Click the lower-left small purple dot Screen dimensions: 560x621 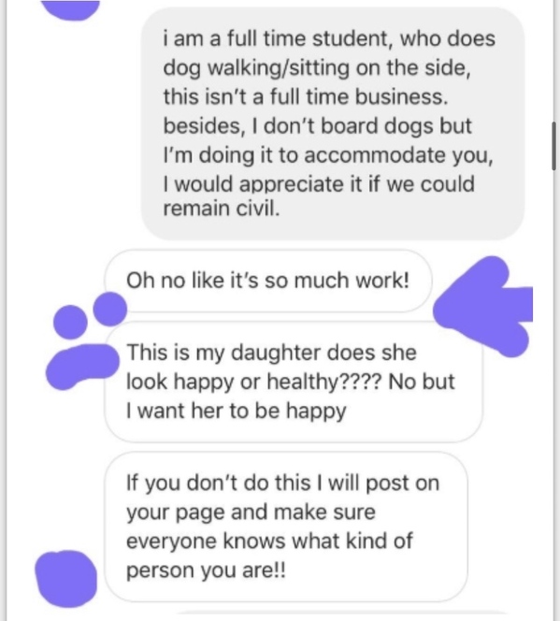coord(70,322)
